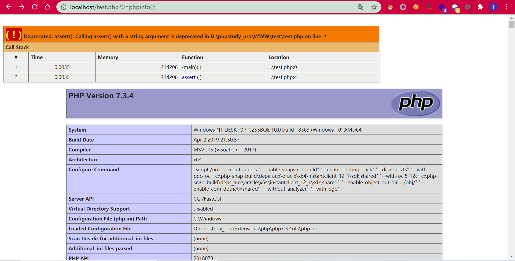Focus the address bar URL text
The image size is (515, 261).
(113, 7)
